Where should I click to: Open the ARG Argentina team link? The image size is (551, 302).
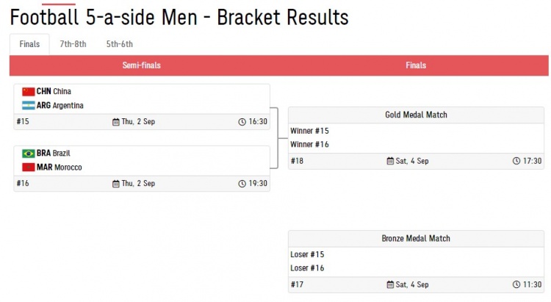click(x=60, y=106)
